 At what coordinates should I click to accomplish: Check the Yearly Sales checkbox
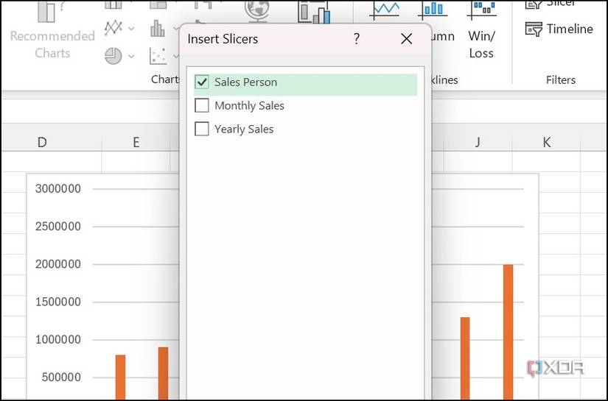pos(202,129)
